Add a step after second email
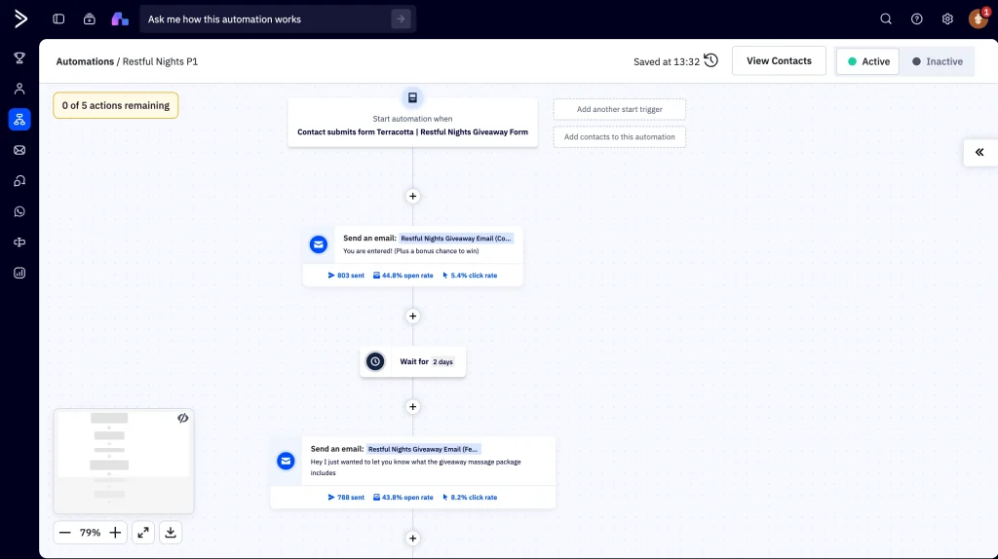The height and width of the screenshot is (559, 998). tap(412, 538)
